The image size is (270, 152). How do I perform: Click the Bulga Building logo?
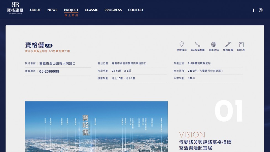[15, 8]
